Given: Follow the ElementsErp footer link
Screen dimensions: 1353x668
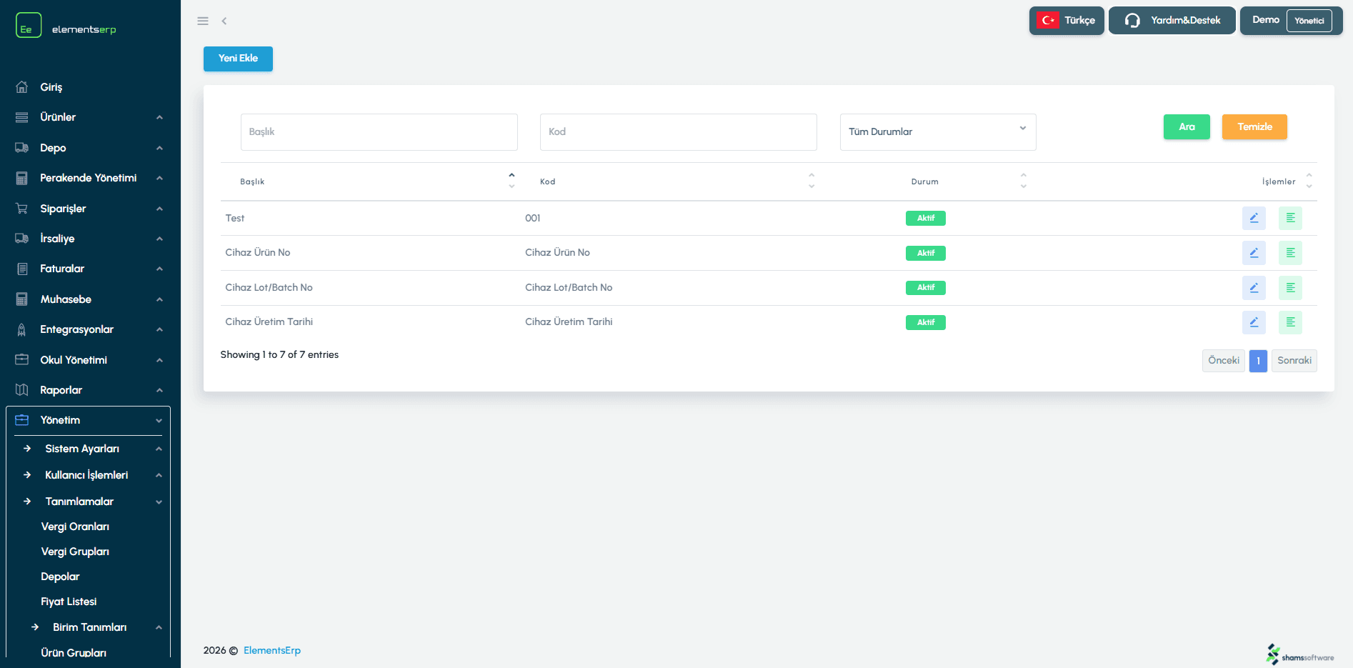Looking at the screenshot, I should [272, 650].
